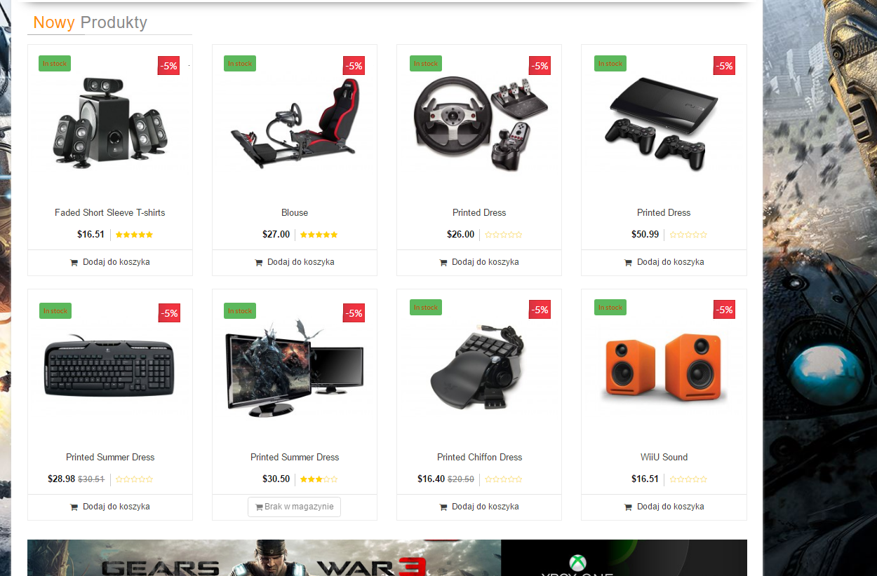The height and width of the screenshot is (576, 877).
Task: Click -5% badge on PS3 console product
Action: point(724,66)
